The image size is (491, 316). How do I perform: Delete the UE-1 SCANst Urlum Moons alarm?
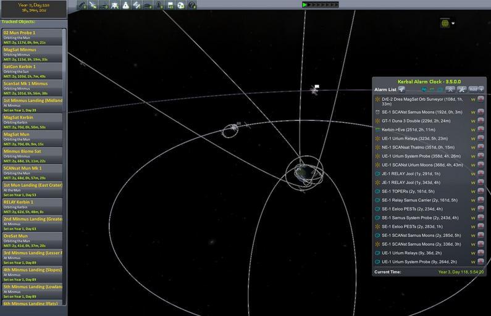[481, 165]
